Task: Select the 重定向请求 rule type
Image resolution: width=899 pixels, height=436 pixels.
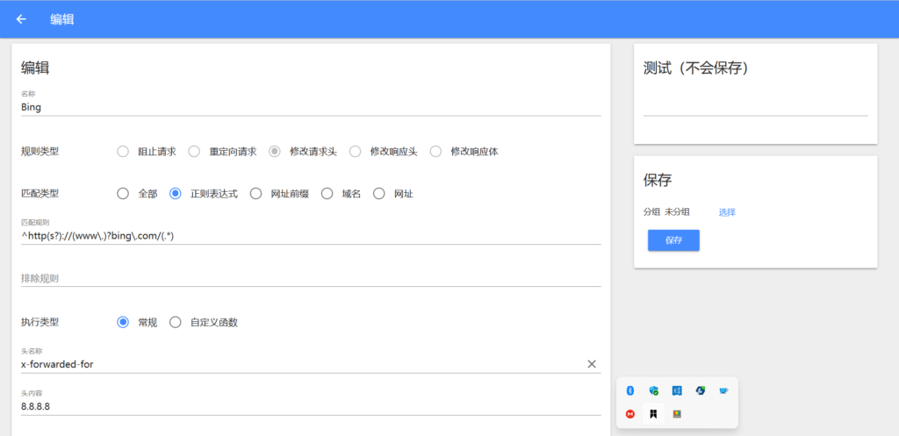Action: coord(194,151)
